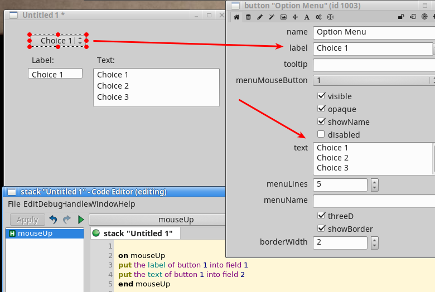Uncheck the showBorder checkbox
This screenshot has height=292, width=435.
coord(321,228)
